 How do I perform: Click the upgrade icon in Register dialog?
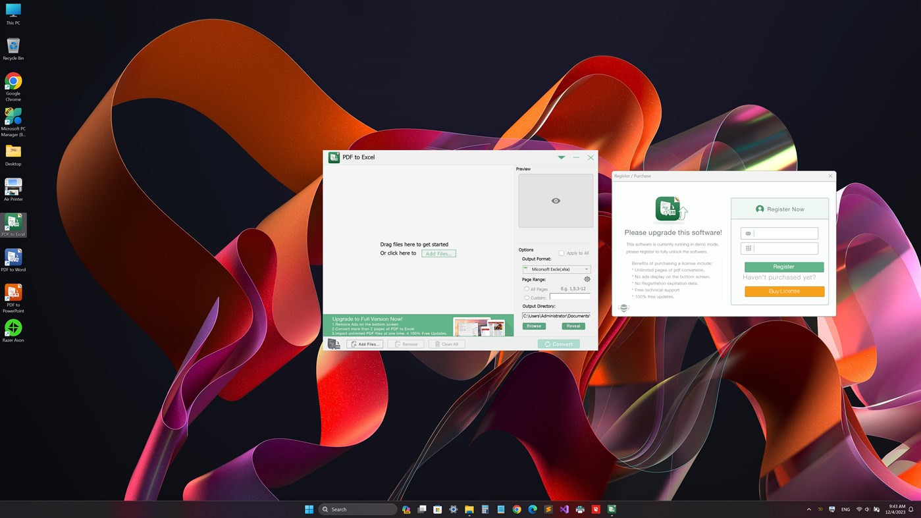point(671,209)
